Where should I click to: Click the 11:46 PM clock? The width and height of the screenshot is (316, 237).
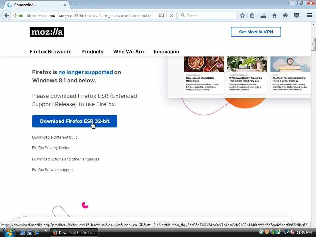[304, 232]
